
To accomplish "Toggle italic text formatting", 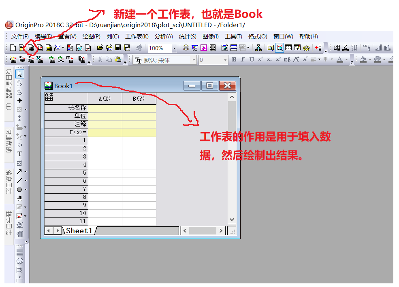I will tap(243, 59).
